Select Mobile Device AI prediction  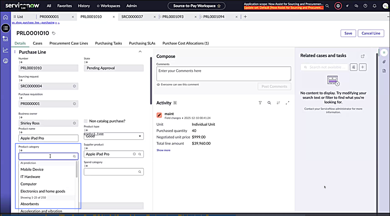(x=32, y=169)
